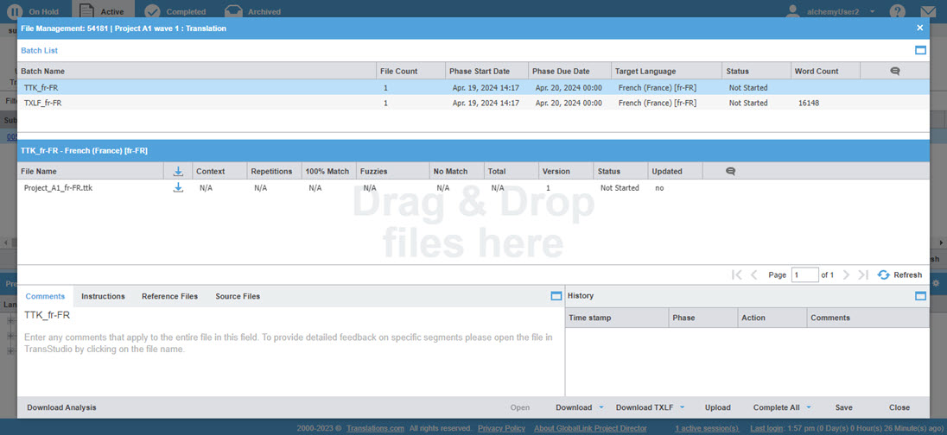Click the download icon in file header
Viewport: 947px width, 435px height.
tap(178, 171)
